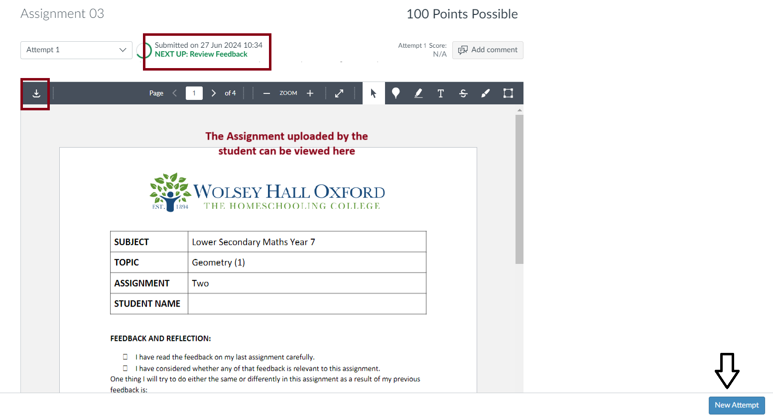Click the document vertical scrollbar thumb
Viewport: 773px width, 416px height.
click(x=519, y=189)
